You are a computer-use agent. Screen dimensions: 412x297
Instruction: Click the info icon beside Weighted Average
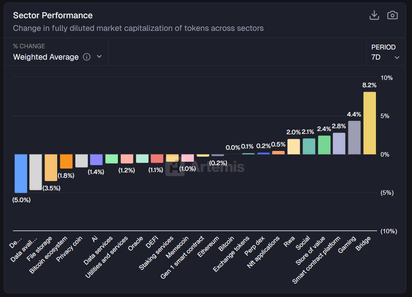point(87,57)
